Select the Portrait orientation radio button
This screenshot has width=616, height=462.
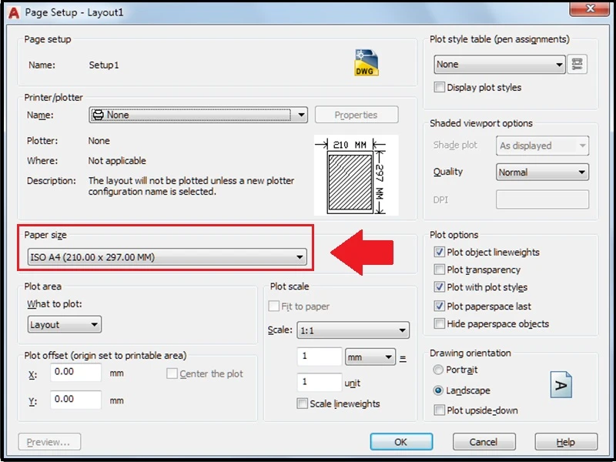(437, 370)
